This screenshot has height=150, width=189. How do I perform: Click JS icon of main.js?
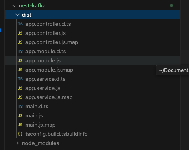point(20,116)
